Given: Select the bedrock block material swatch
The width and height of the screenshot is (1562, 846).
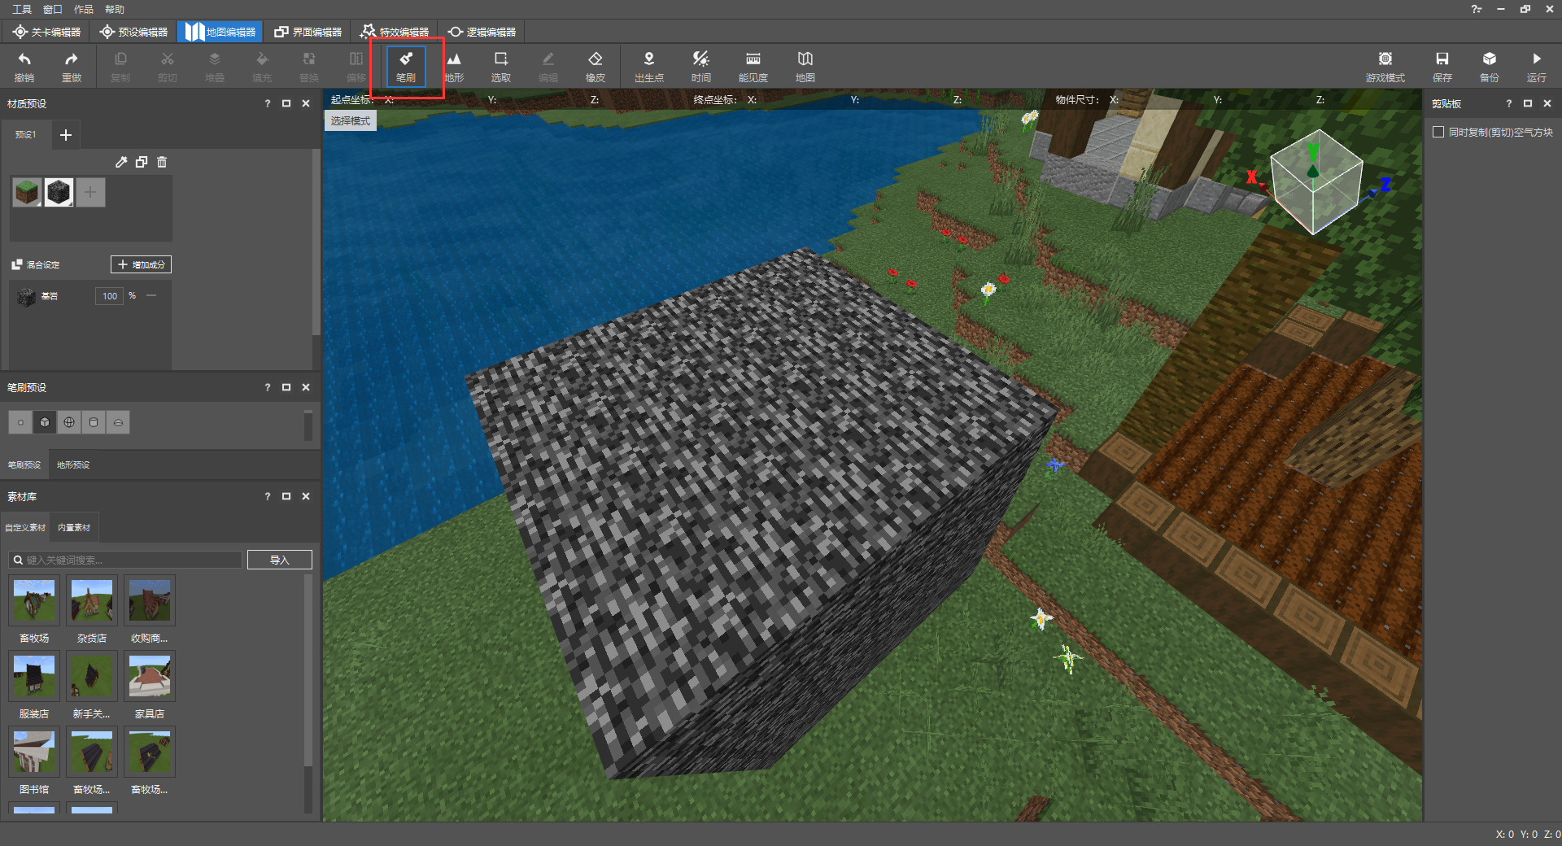Looking at the screenshot, I should pyautogui.click(x=59, y=193).
